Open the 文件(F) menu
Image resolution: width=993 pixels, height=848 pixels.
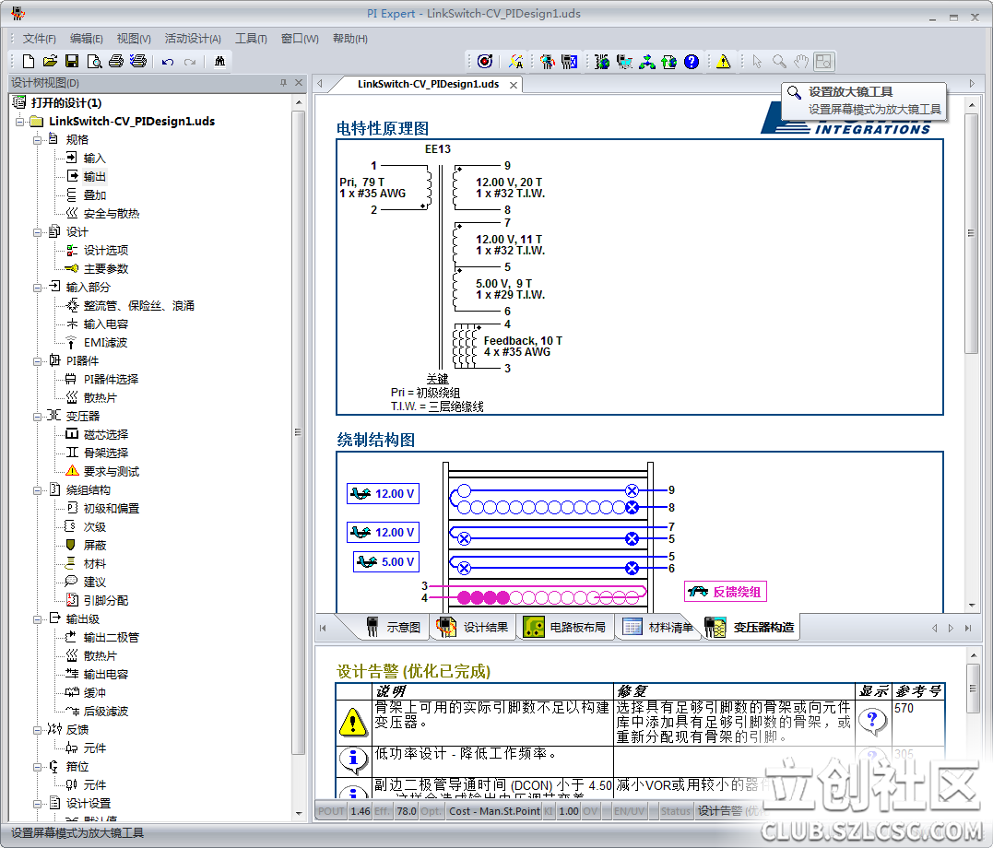[x=40, y=39]
